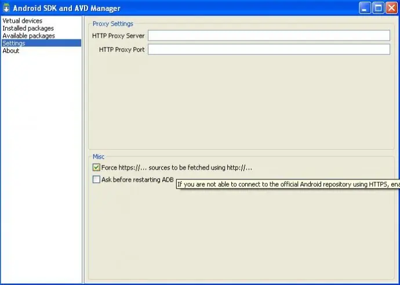This screenshot has height=285, width=400.
Task: Close the Android SDK and AVD Manager window
Action: (391, 8)
